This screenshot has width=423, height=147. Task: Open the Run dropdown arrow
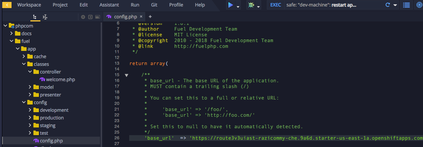[x=238, y=7]
